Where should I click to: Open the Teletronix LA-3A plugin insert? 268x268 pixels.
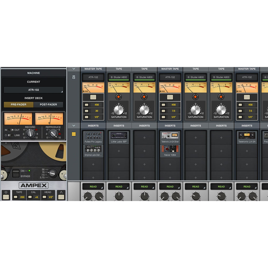[x=247, y=137]
